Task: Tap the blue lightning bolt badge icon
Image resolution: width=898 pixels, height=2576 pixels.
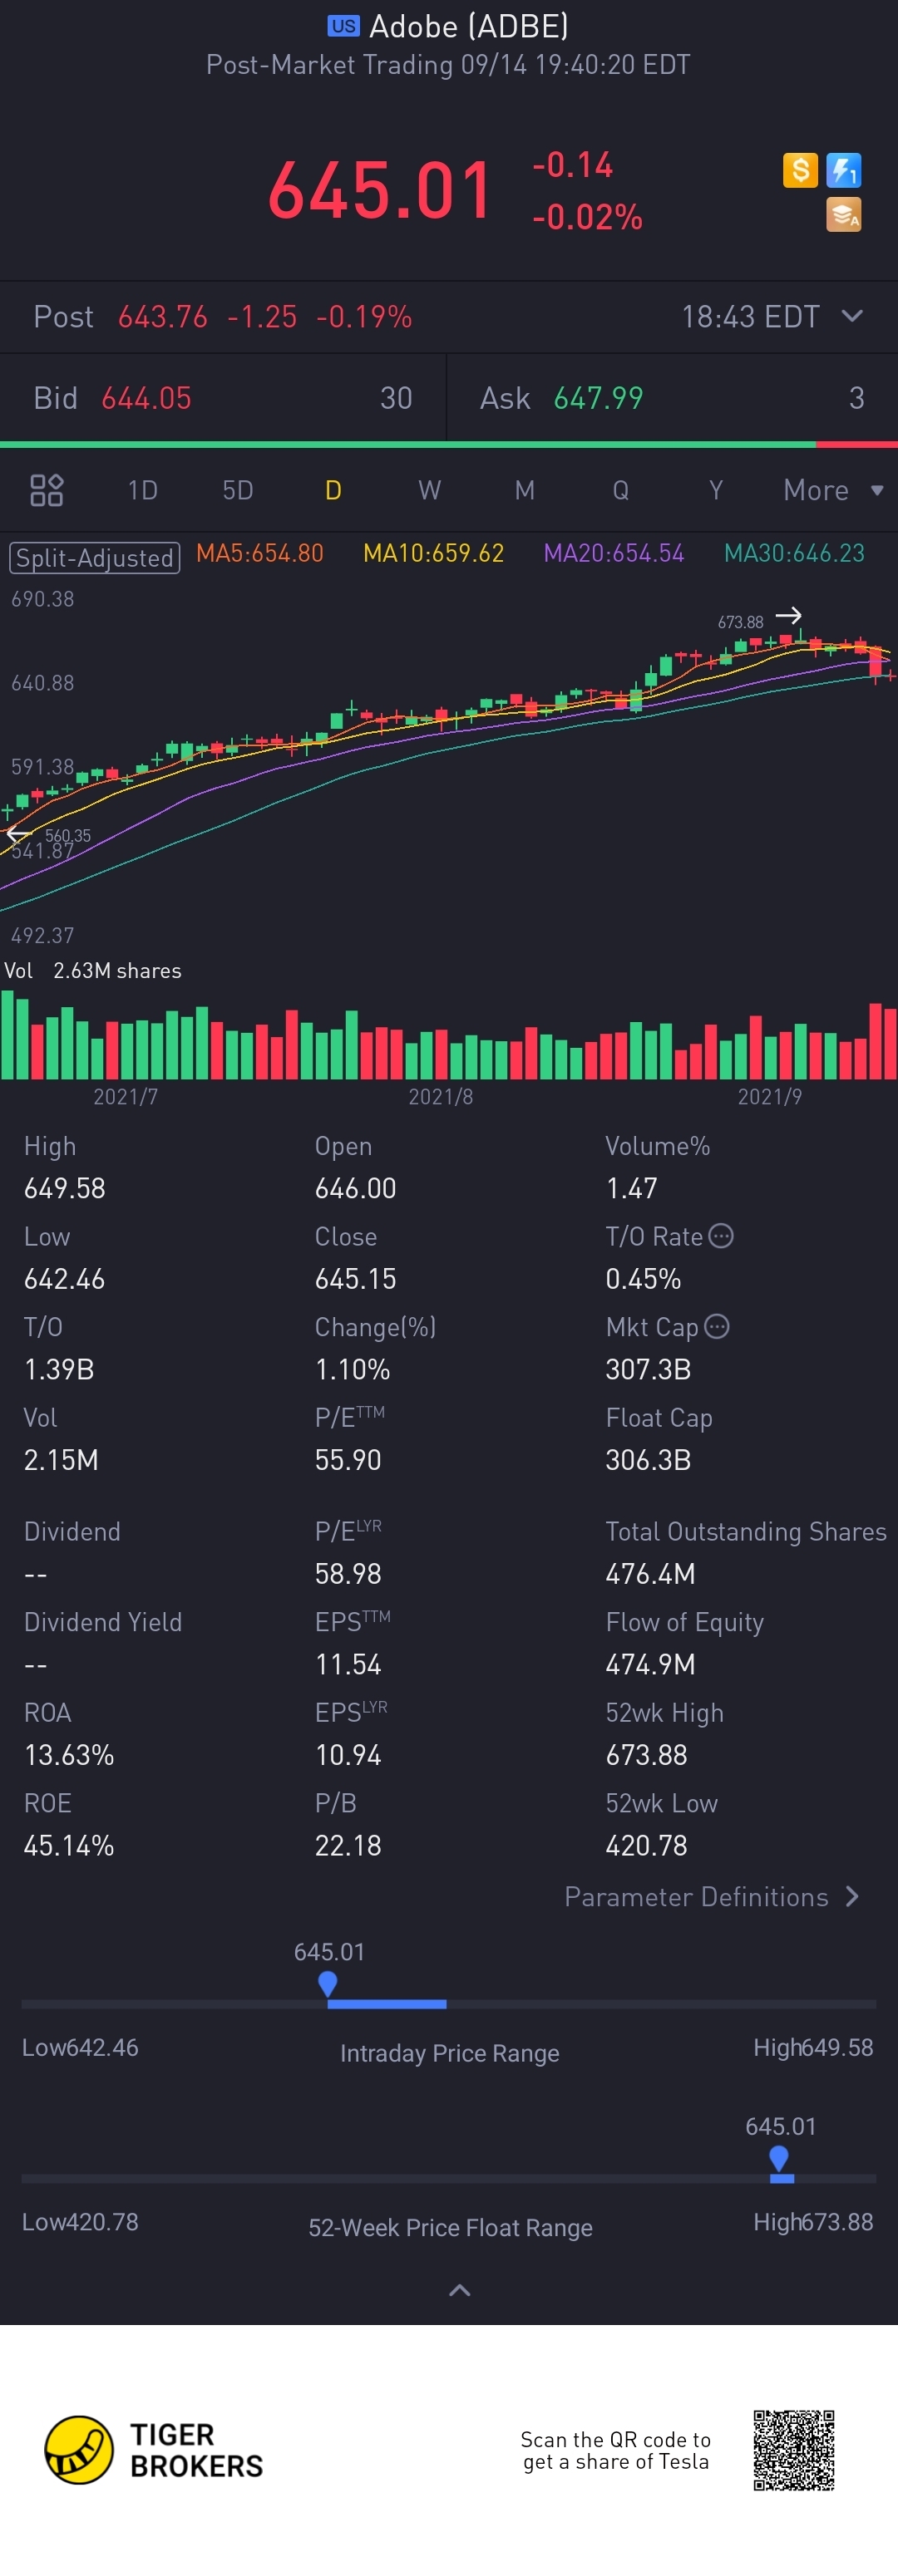Action: (x=844, y=170)
